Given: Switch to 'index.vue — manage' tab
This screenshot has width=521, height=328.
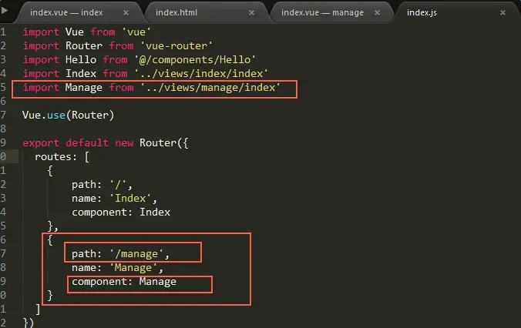Looking at the screenshot, I should point(322,12).
